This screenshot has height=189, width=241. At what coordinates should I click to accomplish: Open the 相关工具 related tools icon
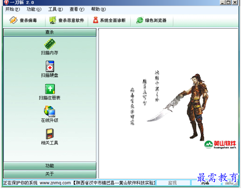point(50,134)
